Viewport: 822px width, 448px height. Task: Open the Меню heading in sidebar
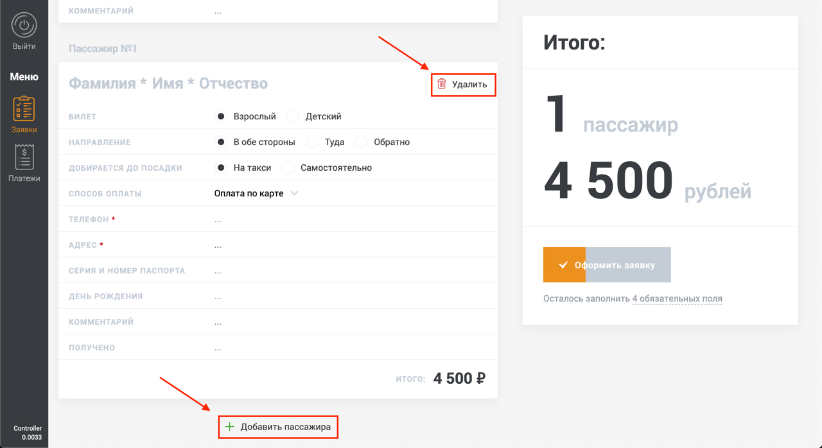[x=24, y=77]
